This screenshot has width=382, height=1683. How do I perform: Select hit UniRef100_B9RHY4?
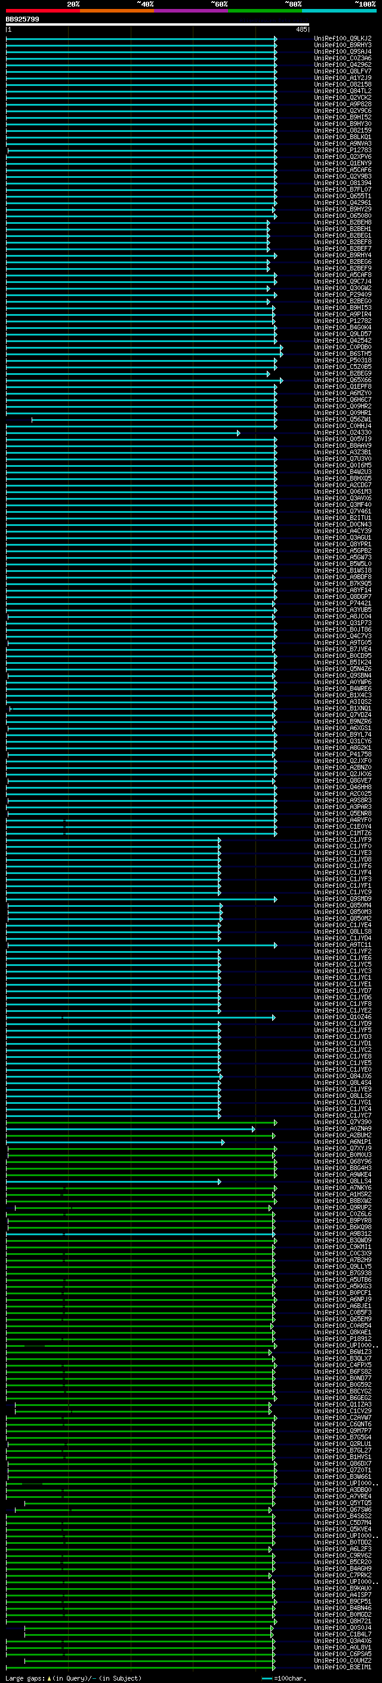343,256
